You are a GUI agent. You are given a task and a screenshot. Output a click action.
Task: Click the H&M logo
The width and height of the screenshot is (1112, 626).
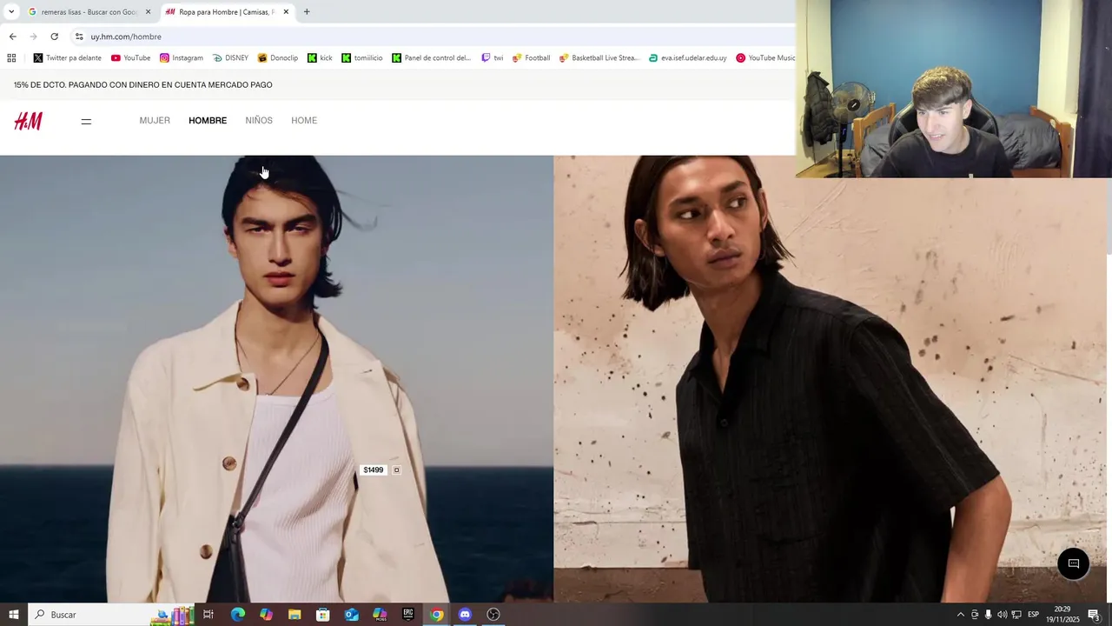coord(28,121)
